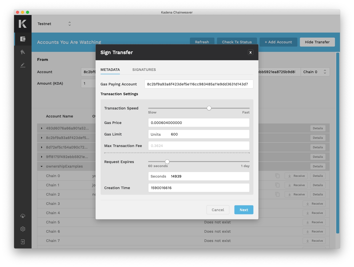
Task: Click the cloud sync sidebar icon
Action: click(23, 216)
